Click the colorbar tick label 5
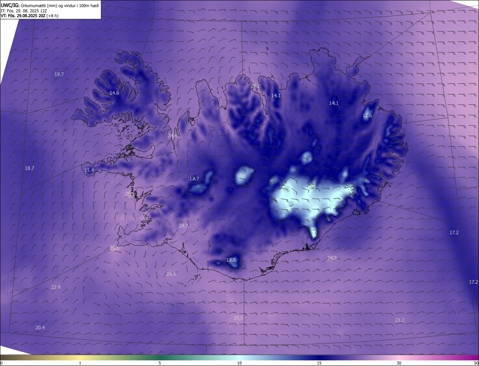Viewport: 479px width, 366px height. click(160, 363)
